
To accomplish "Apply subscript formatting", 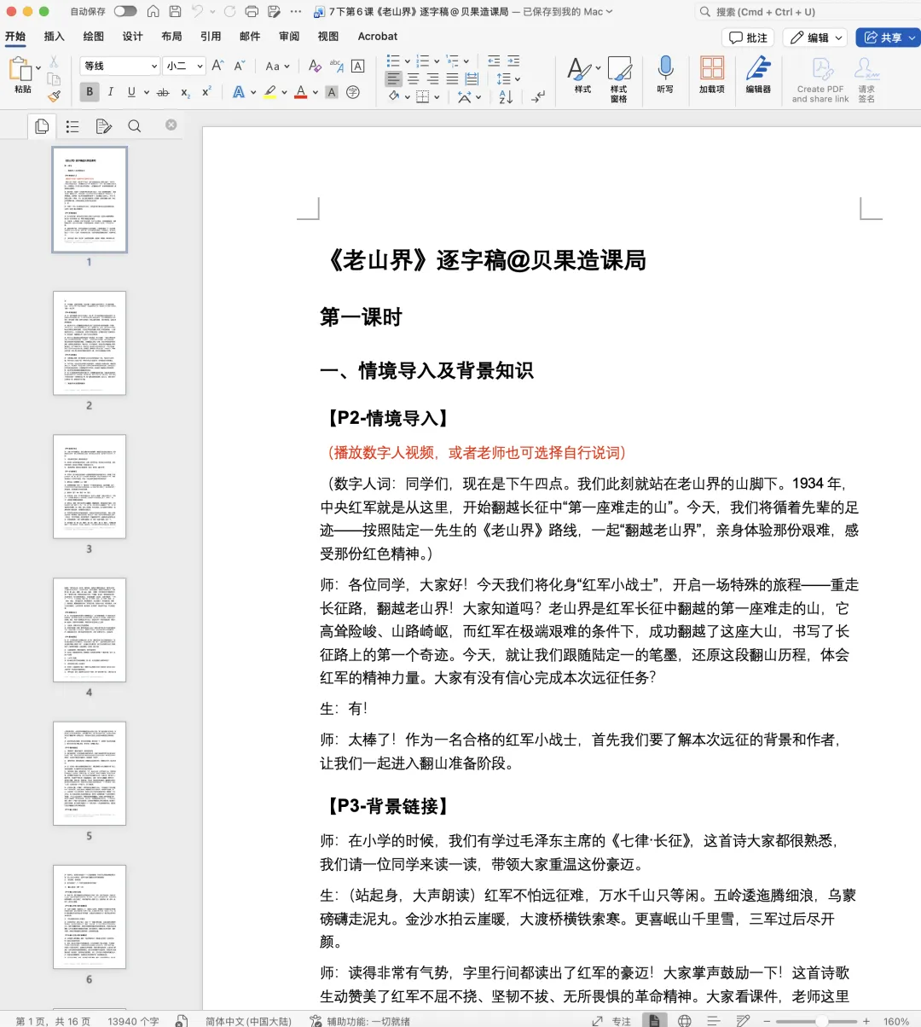I will 185,92.
